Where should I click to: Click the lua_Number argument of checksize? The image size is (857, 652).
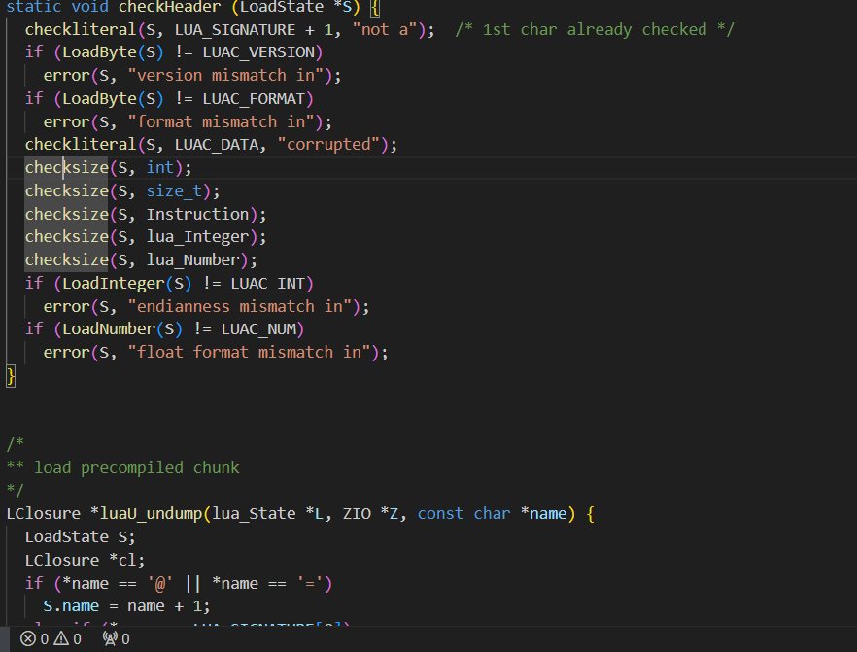(x=193, y=260)
